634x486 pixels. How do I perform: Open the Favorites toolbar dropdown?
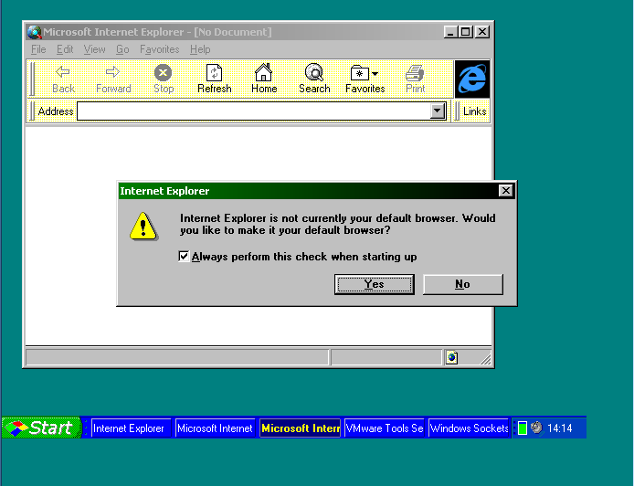(365, 73)
